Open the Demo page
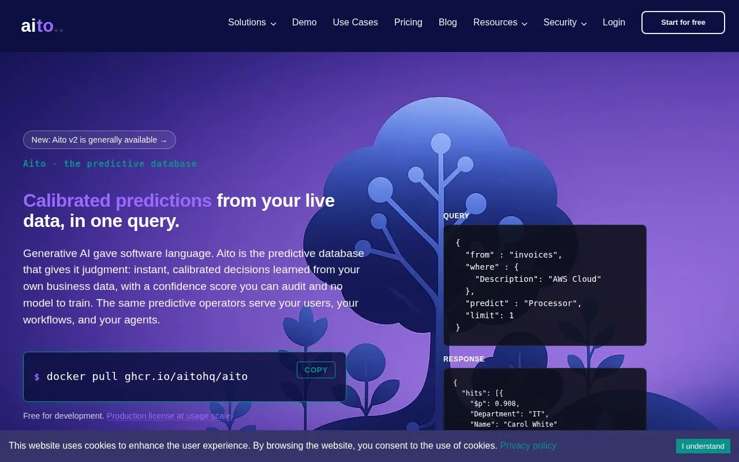Viewport: 739px width, 462px height. coord(304,23)
